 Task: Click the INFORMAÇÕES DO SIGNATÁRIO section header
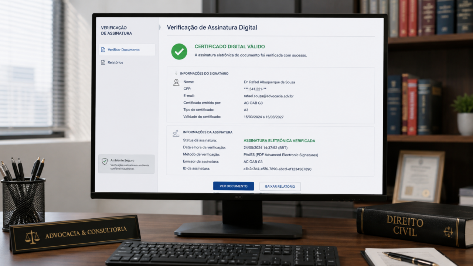tap(204, 74)
